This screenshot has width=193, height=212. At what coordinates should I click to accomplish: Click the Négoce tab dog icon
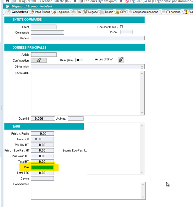(x=85, y=12)
